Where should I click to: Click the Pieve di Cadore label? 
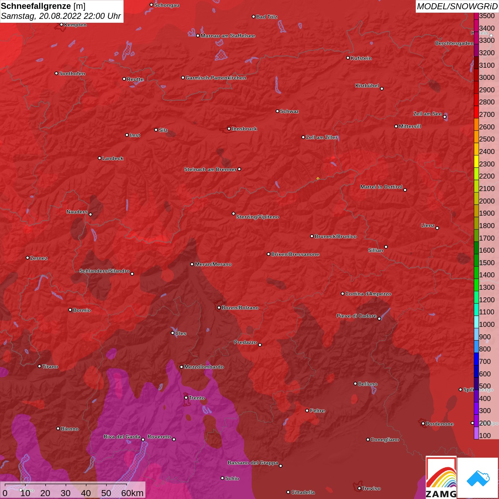pos(357,316)
